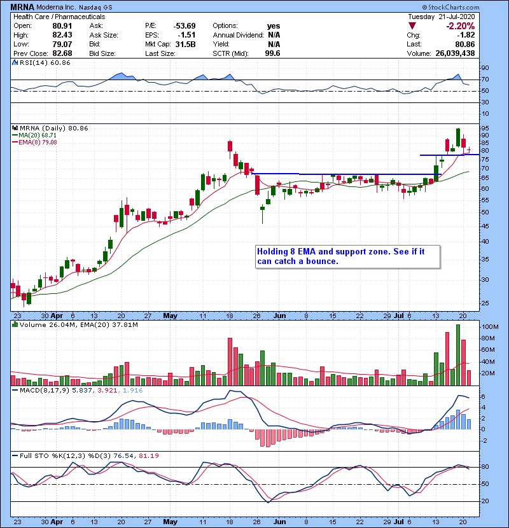Click the MACD histogram value 1.916

click(133, 391)
